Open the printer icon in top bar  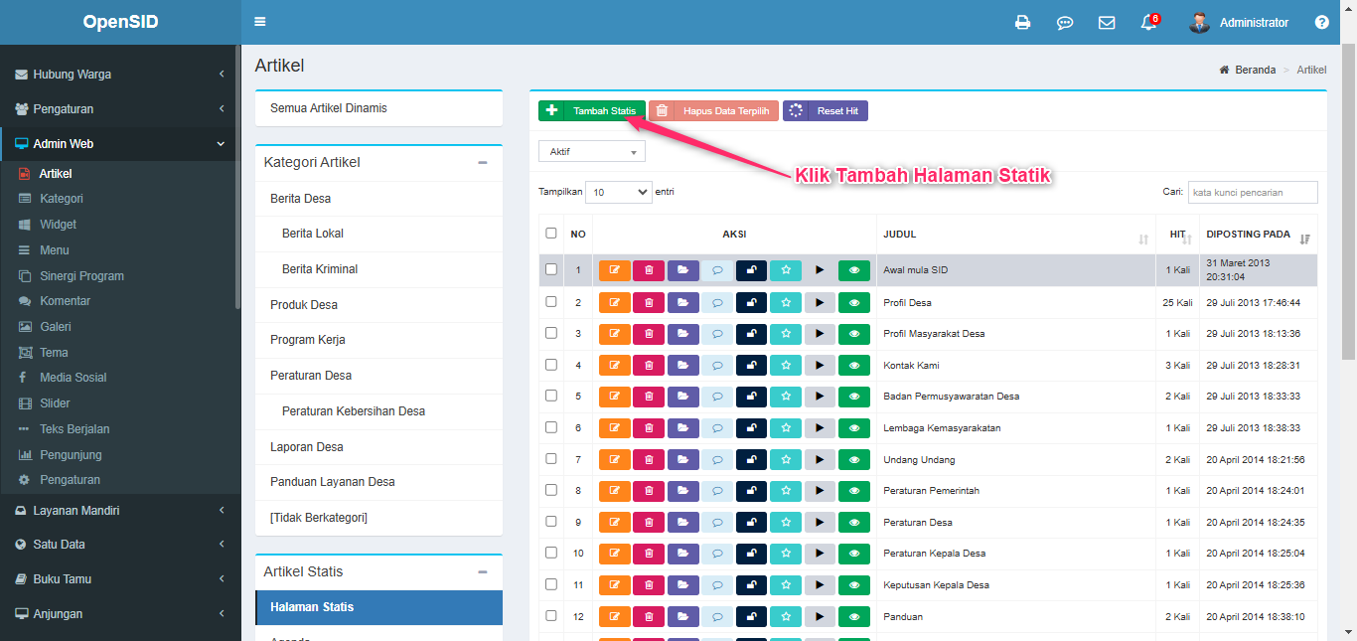(x=1022, y=22)
